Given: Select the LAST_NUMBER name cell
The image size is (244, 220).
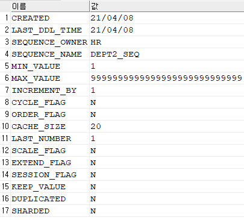Looking at the screenshot, I should [50, 139].
